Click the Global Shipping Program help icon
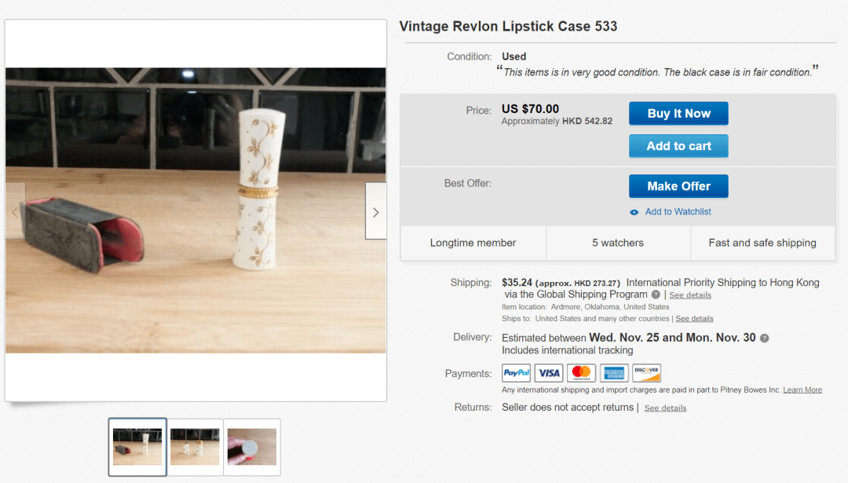 tap(656, 295)
